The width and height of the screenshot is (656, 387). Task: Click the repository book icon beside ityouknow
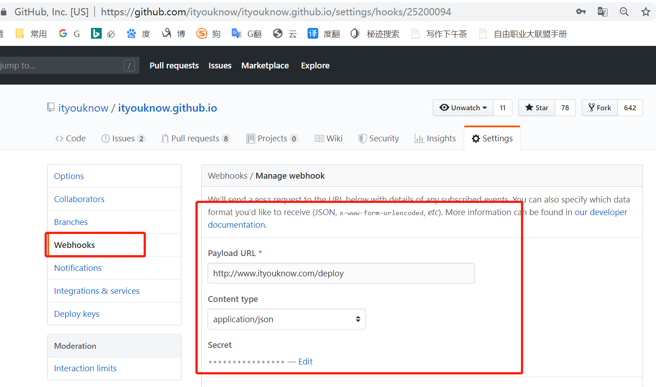pyautogui.click(x=51, y=108)
